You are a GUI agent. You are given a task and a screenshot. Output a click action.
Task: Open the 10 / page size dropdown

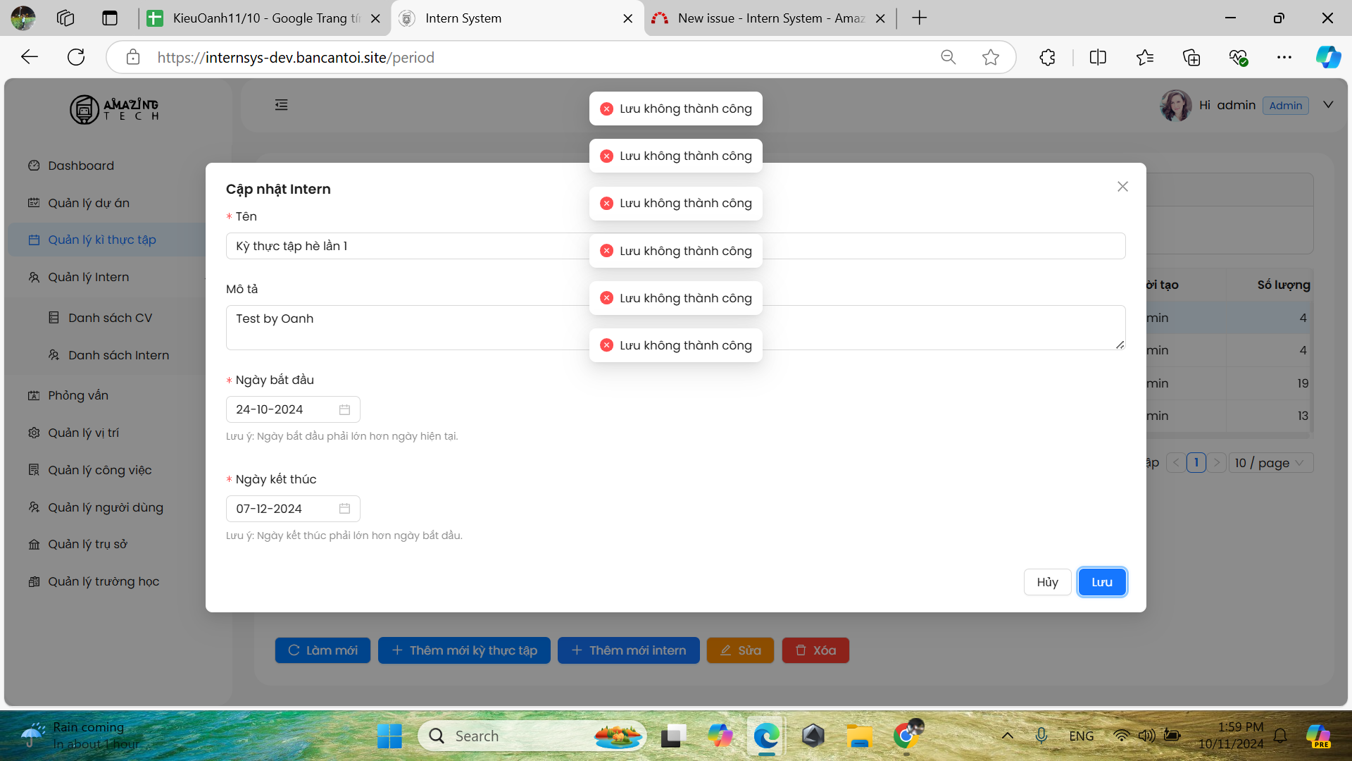point(1270,463)
